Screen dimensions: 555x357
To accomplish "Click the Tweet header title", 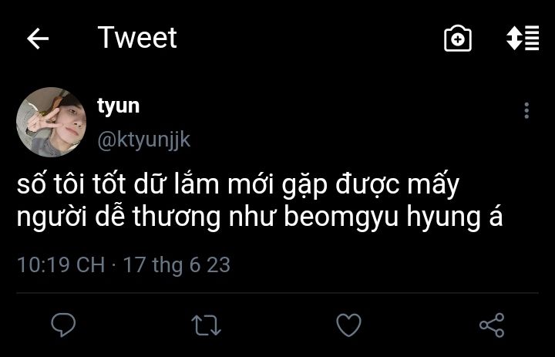I will (137, 38).
